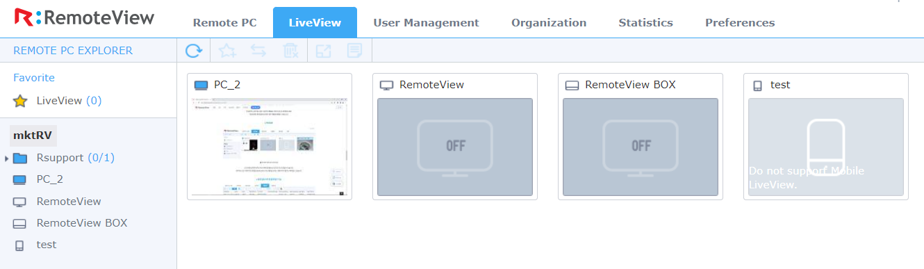Click the RemoteView BOX OFF thumbnail
This screenshot has width=924, height=269.
641,147
